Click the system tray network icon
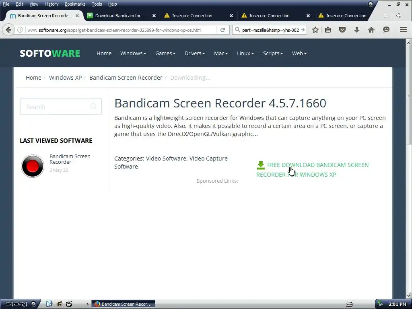 click(380, 304)
